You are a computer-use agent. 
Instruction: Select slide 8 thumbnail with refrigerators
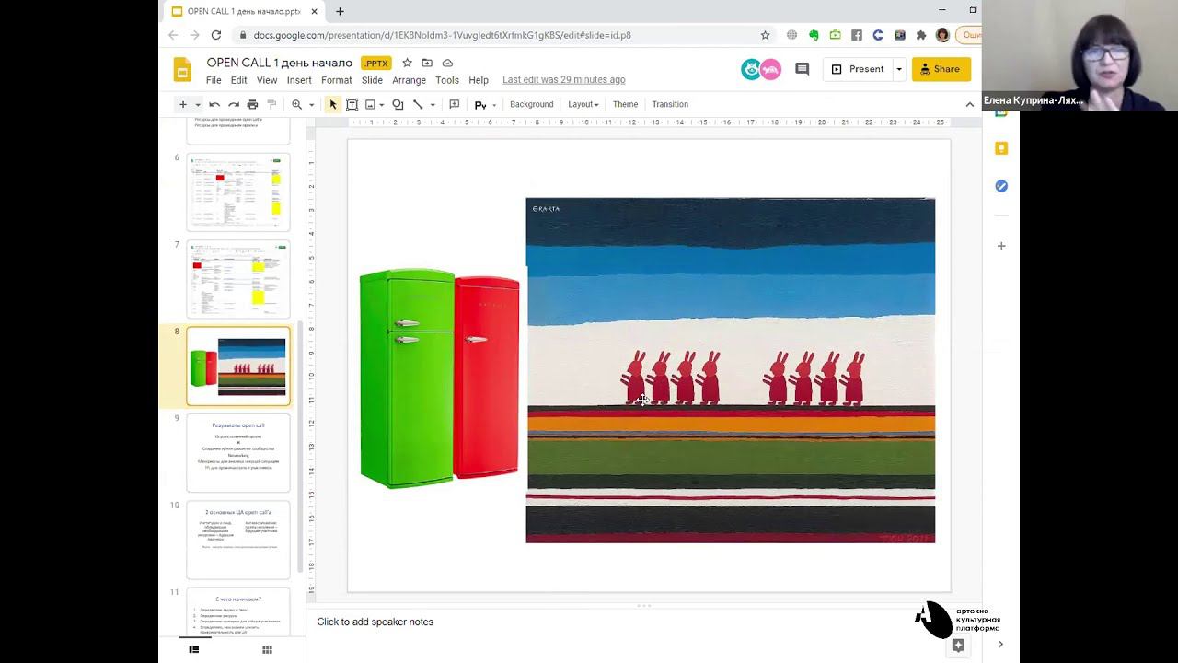point(238,366)
